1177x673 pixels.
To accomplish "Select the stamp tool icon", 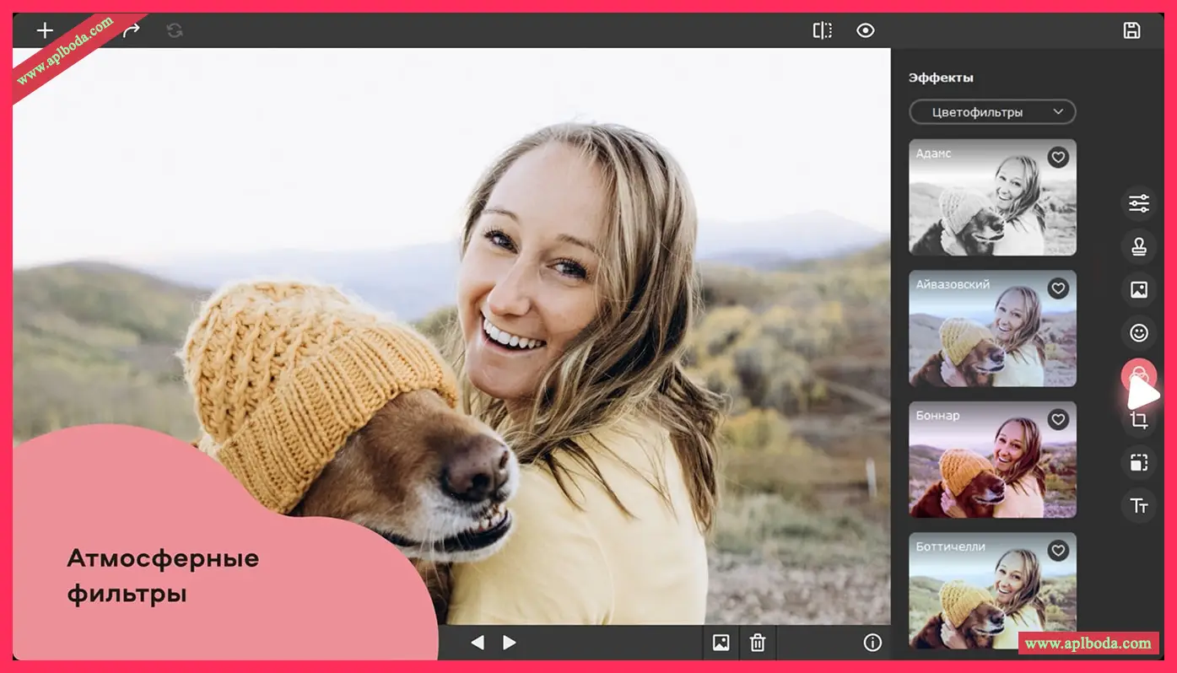I will 1139,246.
